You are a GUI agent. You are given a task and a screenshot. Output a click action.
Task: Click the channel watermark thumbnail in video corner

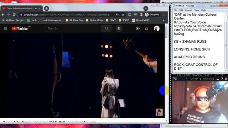tap(159, 112)
